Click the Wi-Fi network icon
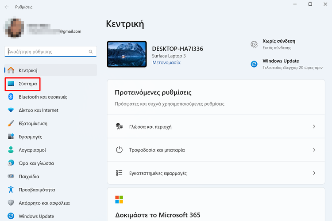The height and width of the screenshot is (221, 332). pyautogui.click(x=11, y=110)
